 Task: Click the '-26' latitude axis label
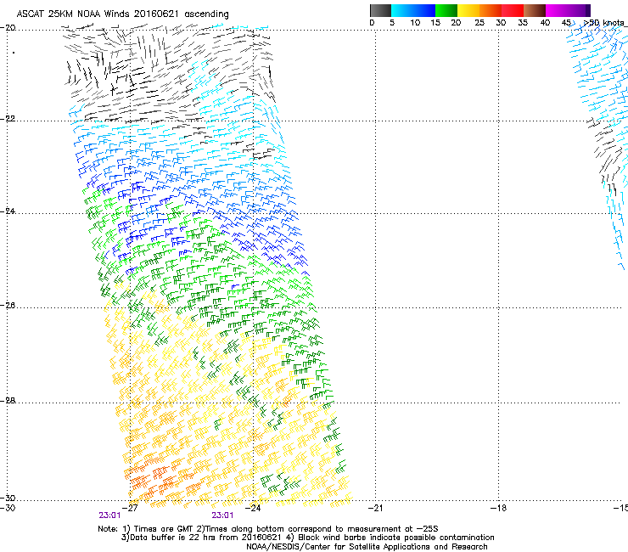8,306
